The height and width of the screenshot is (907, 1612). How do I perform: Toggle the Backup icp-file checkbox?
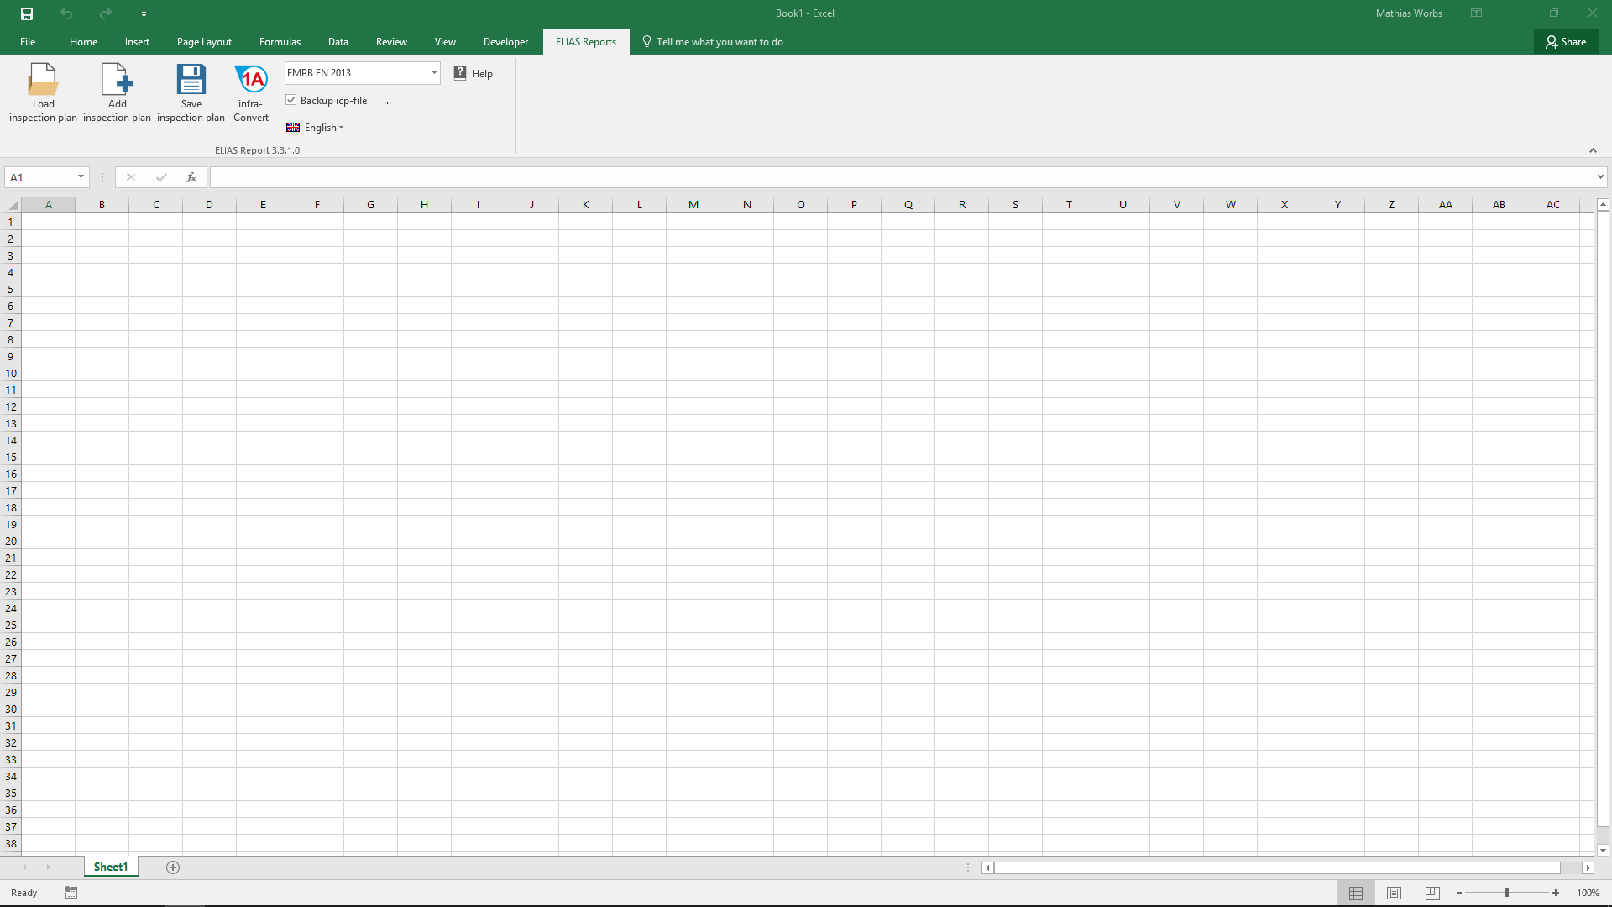(291, 100)
